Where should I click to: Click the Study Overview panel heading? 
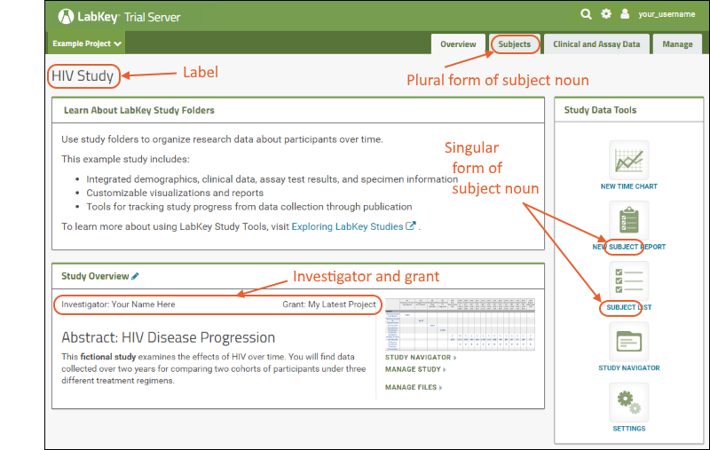95,276
